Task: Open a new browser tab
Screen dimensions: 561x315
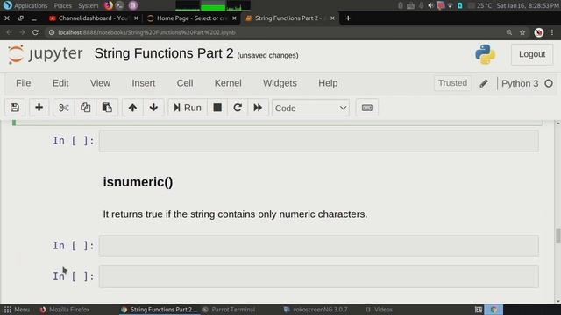Action: pyautogui.click(x=348, y=17)
